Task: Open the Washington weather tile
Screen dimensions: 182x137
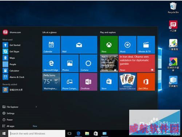Action: (x=51, y=82)
